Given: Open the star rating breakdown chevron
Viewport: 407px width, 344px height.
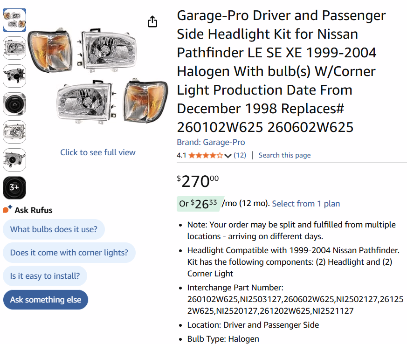Looking at the screenshot, I should pos(228,155).
